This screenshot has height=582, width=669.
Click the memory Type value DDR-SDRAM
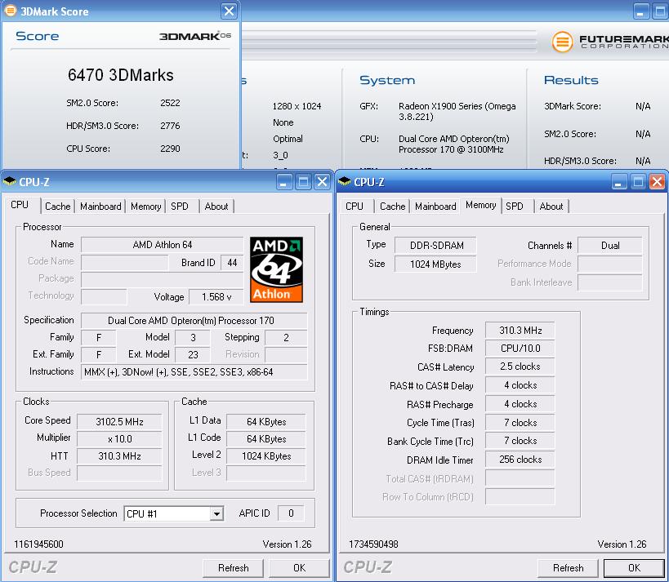coord(435,246)
